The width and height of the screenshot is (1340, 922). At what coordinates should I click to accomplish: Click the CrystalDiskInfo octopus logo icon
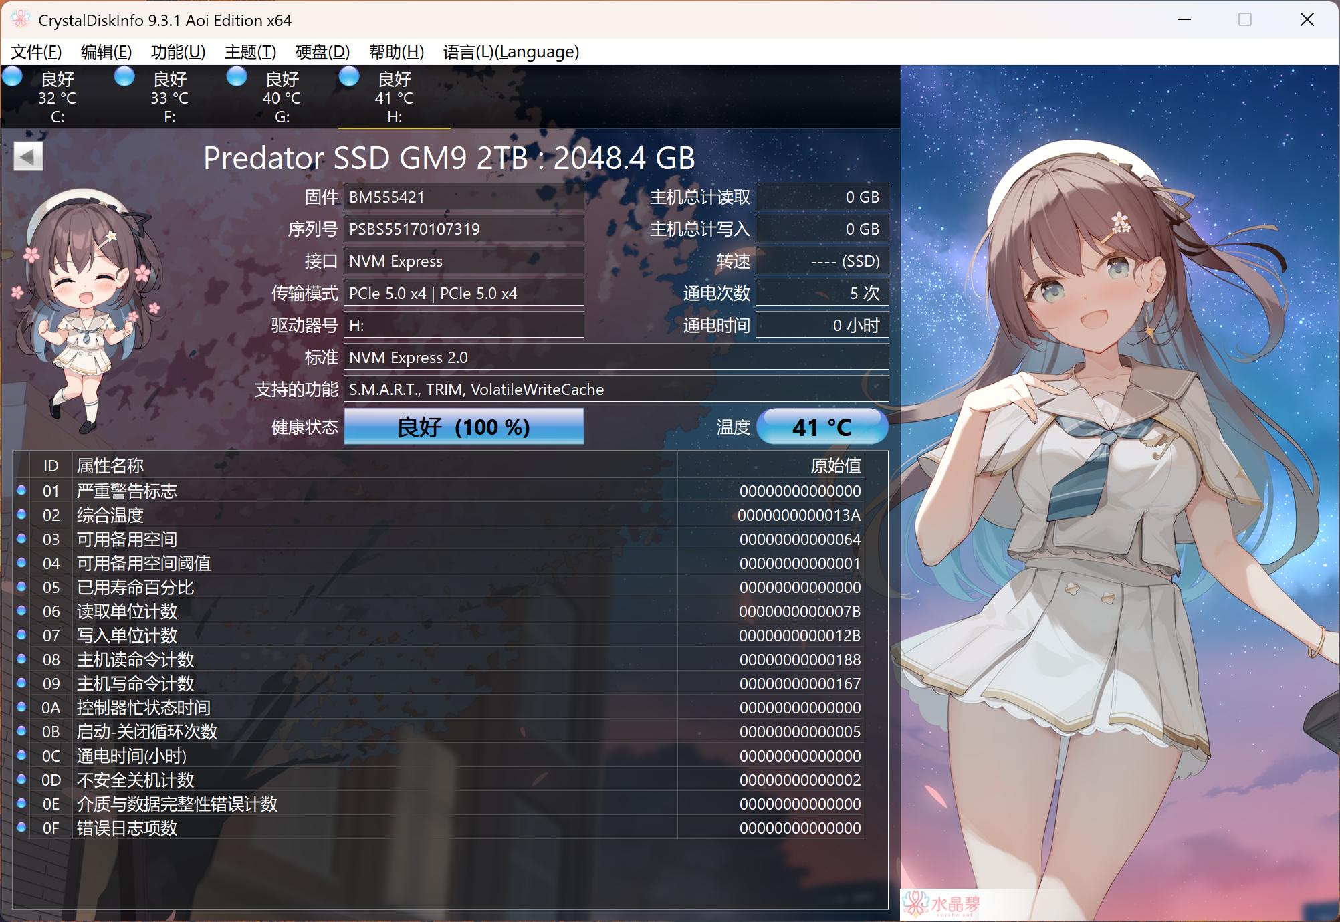pos(21,19)
